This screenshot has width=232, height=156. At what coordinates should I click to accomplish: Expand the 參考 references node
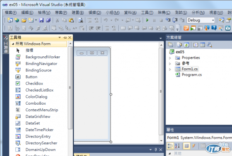tap(170, 64)
